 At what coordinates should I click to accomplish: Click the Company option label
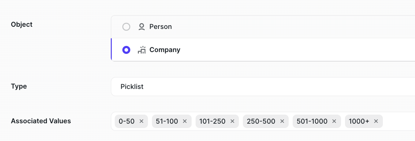click(165, 50)
